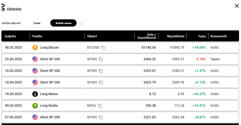Screen dimensions: 241x125
Task: Sort by the Tulos column header
Action: click(x=202, y=36)
